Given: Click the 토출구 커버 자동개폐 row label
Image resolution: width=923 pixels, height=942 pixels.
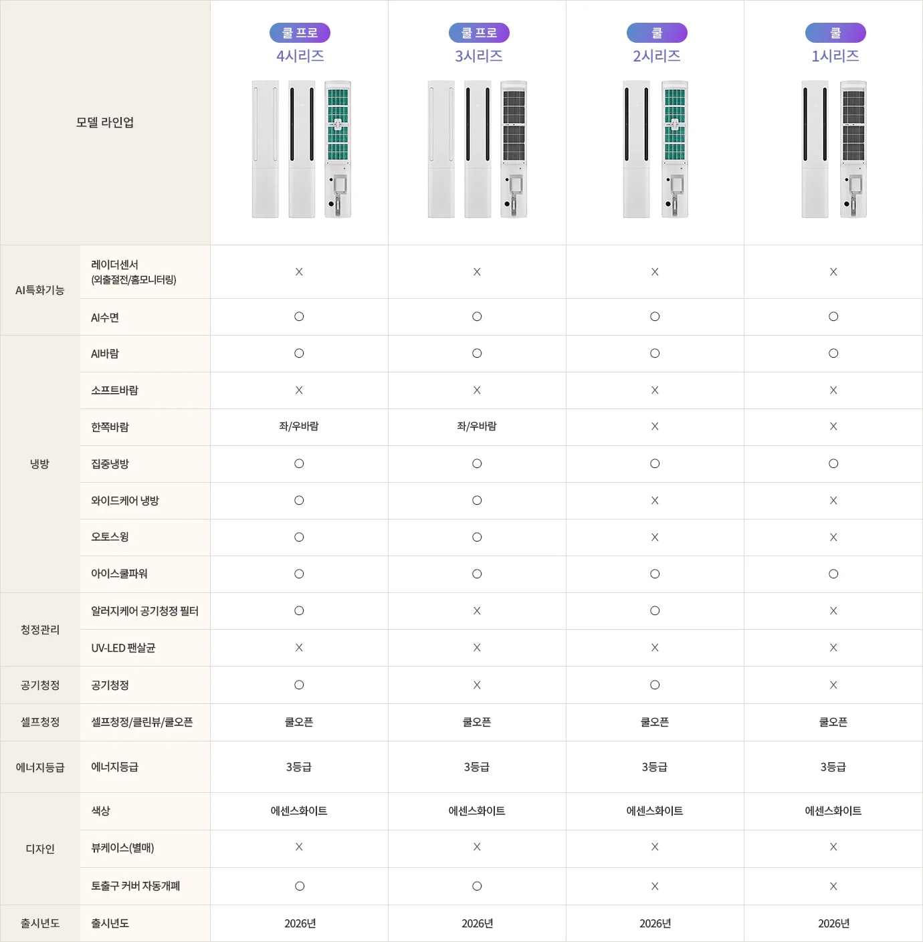Looking at the screenshot, I should tap(135, 886).
